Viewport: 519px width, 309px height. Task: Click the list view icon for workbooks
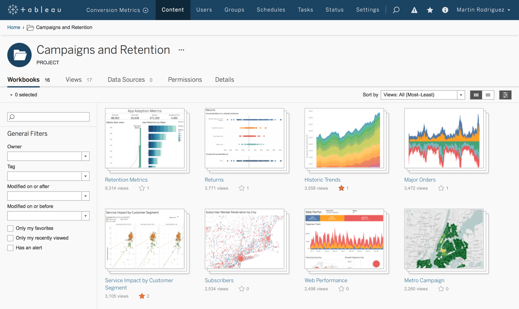(488, 95)
